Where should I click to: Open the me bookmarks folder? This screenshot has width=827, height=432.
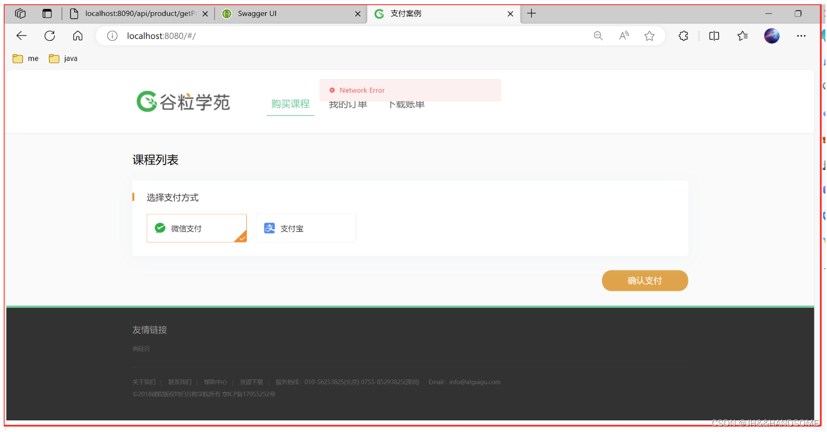[x=25, y=58]
